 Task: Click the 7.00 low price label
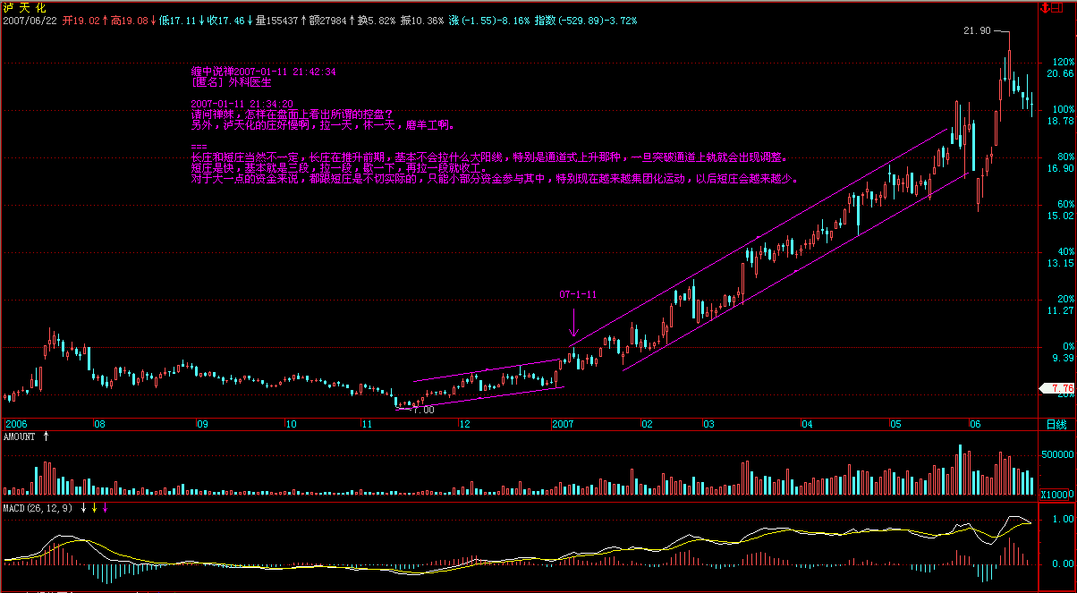(423, 410)
